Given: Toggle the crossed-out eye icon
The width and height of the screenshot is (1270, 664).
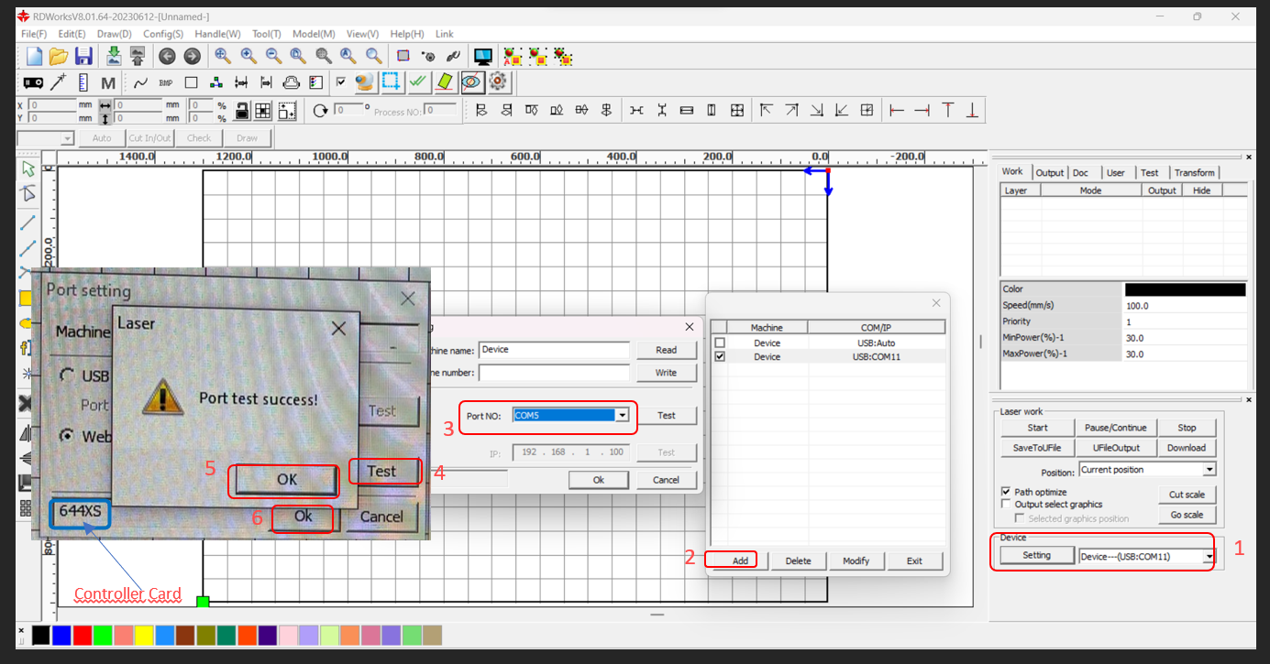Looking at the screenshot, I should [472, 82].
